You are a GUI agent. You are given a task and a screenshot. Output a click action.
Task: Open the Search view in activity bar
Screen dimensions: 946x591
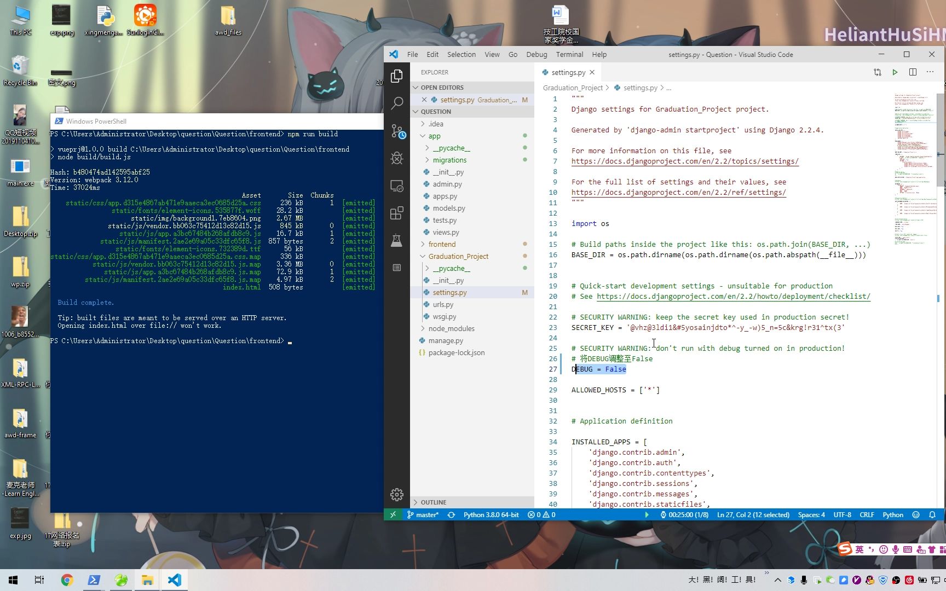pyautogui.click(x=397, y=103)
